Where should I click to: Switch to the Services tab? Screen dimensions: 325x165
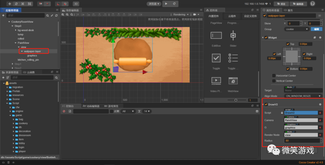point(288,10)
